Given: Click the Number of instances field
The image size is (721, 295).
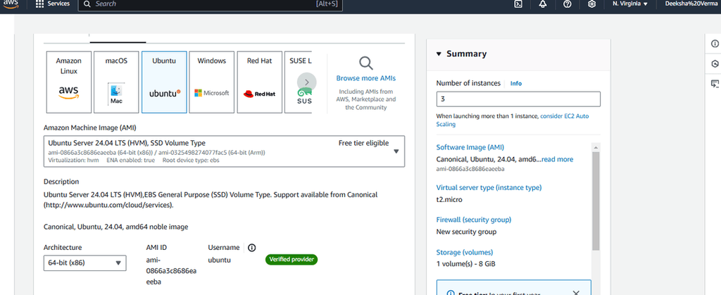Looking at the screenshot, I should [x=518, y=99].
